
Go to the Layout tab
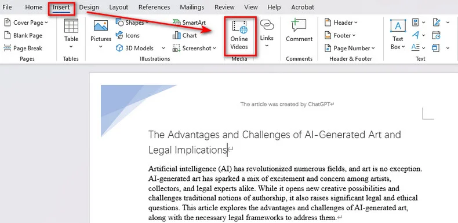coord(119,8)
